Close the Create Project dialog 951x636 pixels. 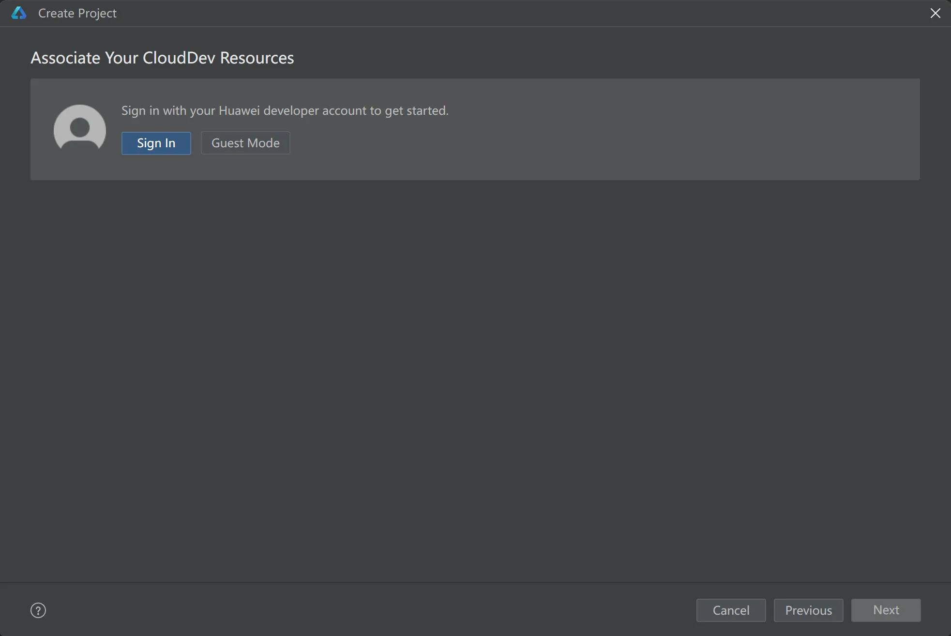(x=935, y=13)
